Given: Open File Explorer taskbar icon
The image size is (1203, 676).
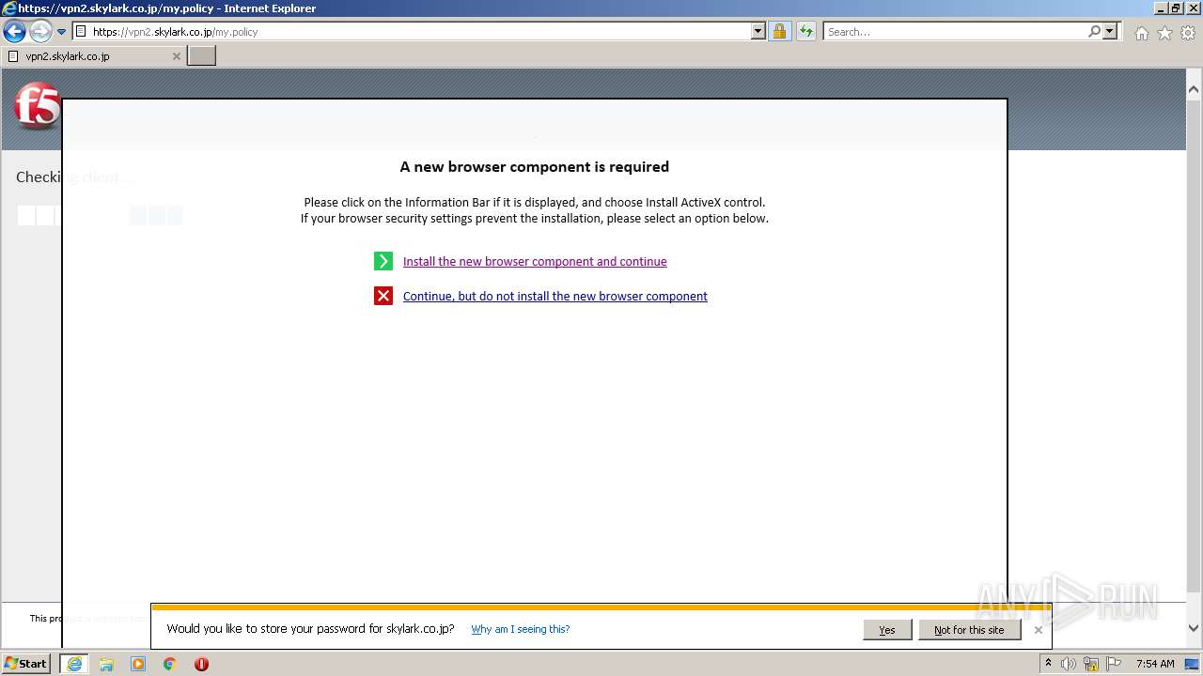Looking at the screenshot, I should (x=106, y=664).
